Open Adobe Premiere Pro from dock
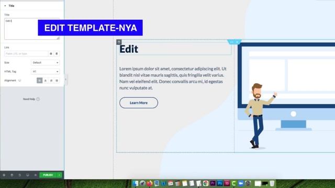 pyautogui.click(x=213, y=183)
